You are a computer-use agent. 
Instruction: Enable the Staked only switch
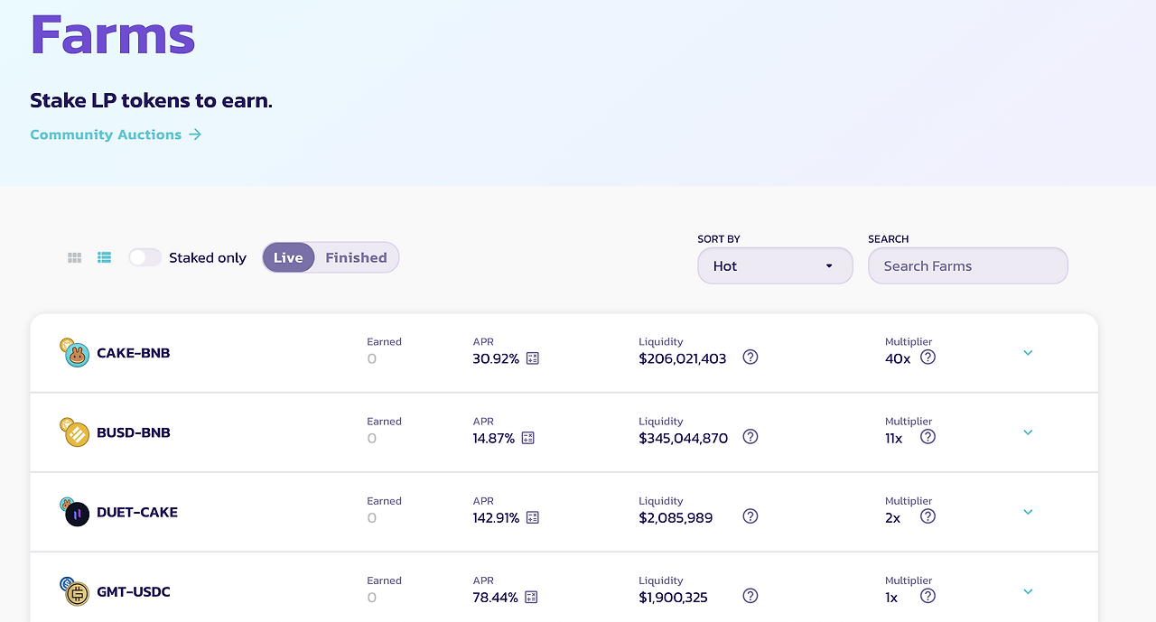pos(144,257)
